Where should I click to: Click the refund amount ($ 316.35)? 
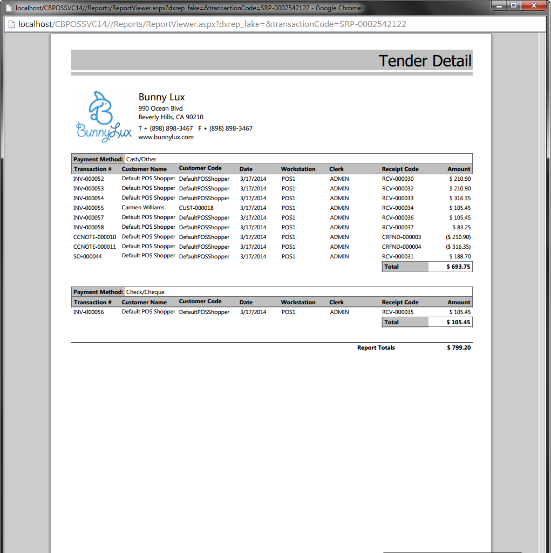458,247
